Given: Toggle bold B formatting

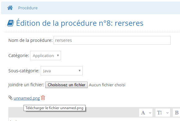Looking at the screenshot, I should 177,113.
